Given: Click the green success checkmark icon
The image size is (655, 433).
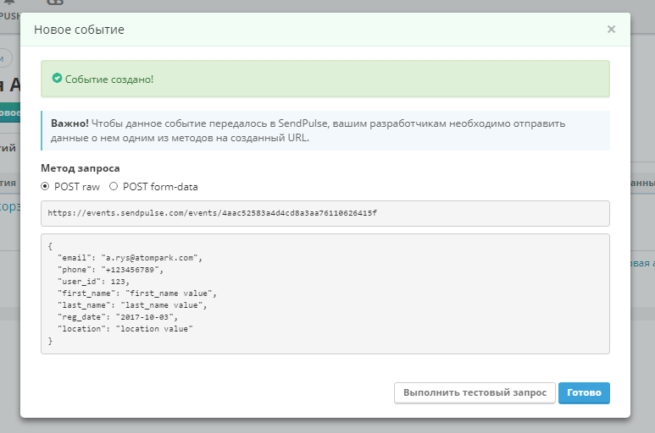Looking at the screenshot, I should (x=57, y=79).
